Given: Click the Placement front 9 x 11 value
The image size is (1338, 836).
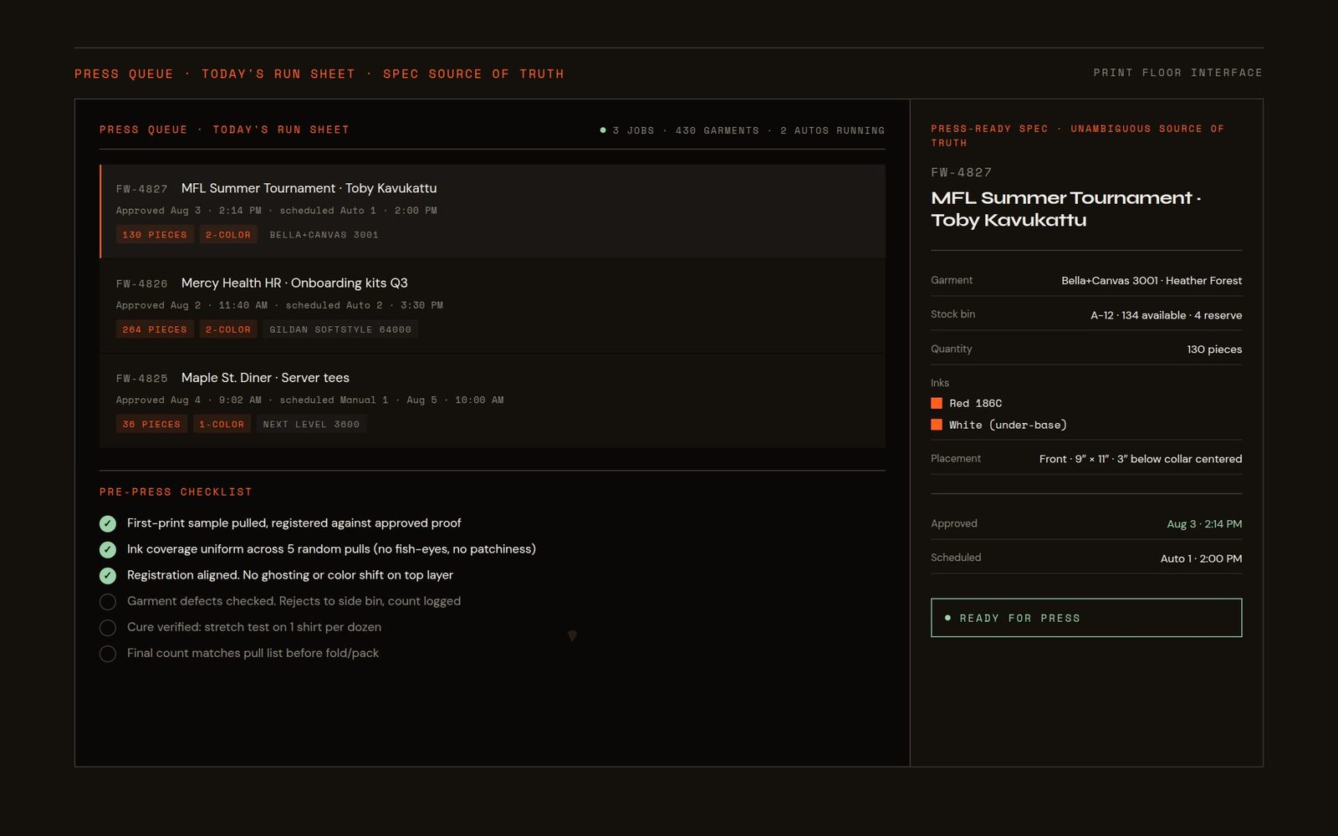Looking at the screenshot, I should click(x=1141, y=459).
